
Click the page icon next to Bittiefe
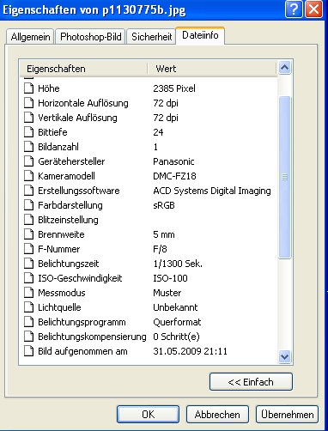point(28,132)
